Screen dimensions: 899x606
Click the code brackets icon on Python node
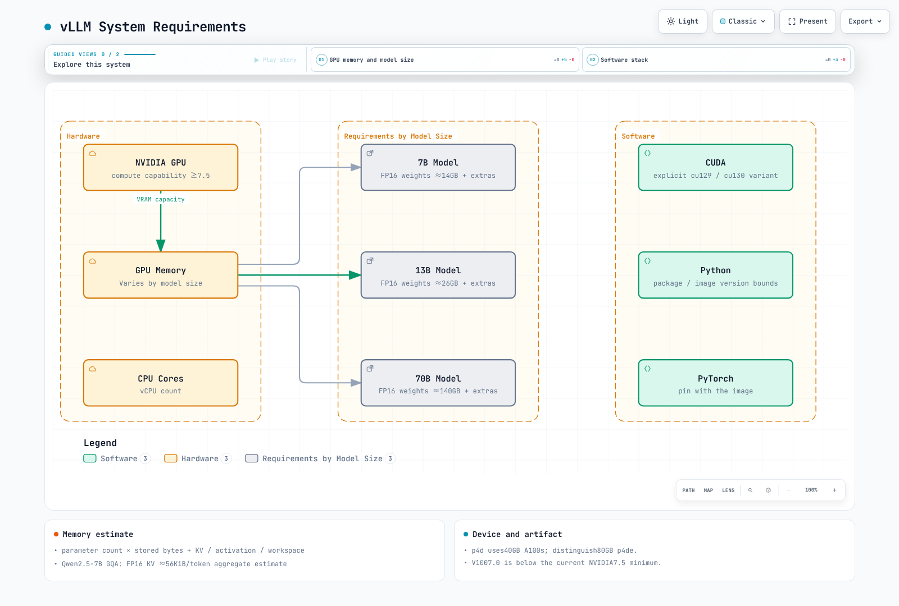pyautogui.click(x=648, y=261)
